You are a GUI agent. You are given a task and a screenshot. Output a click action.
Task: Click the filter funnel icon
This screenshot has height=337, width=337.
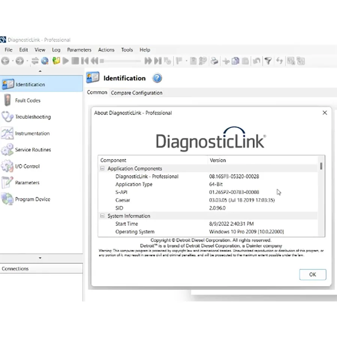[x=268, y=61]
